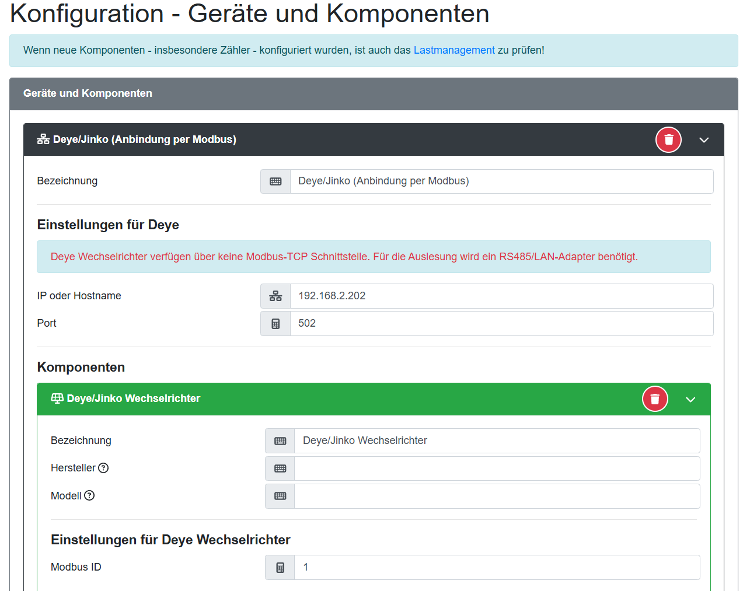Click the Deye/Jinko (Anbindung per Modbus) header title
Screen dimensions: 750x591
click(145, 139)
